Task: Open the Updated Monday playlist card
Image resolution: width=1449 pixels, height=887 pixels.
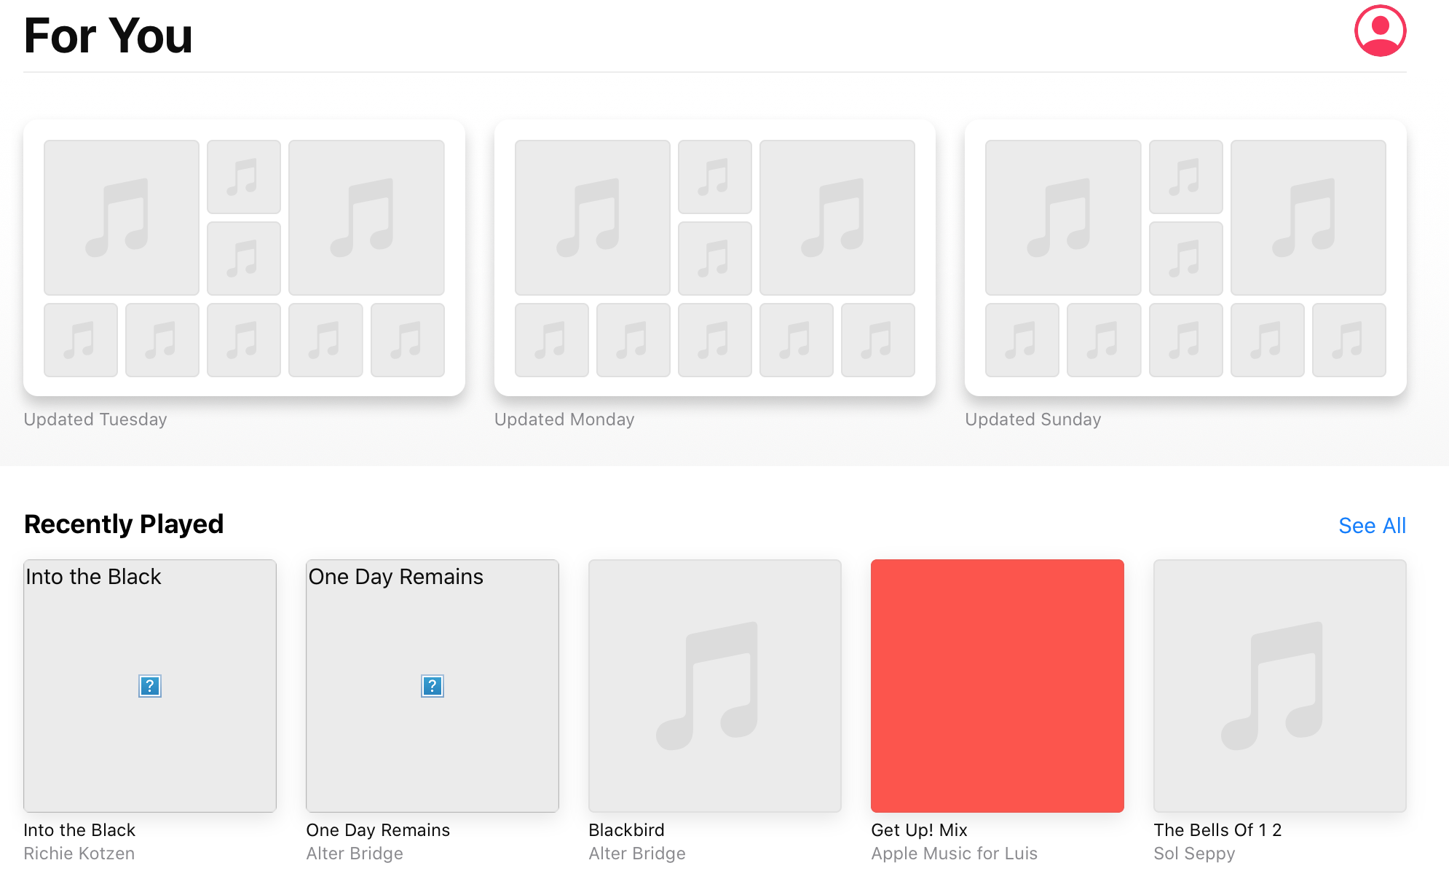Action: 714,258
